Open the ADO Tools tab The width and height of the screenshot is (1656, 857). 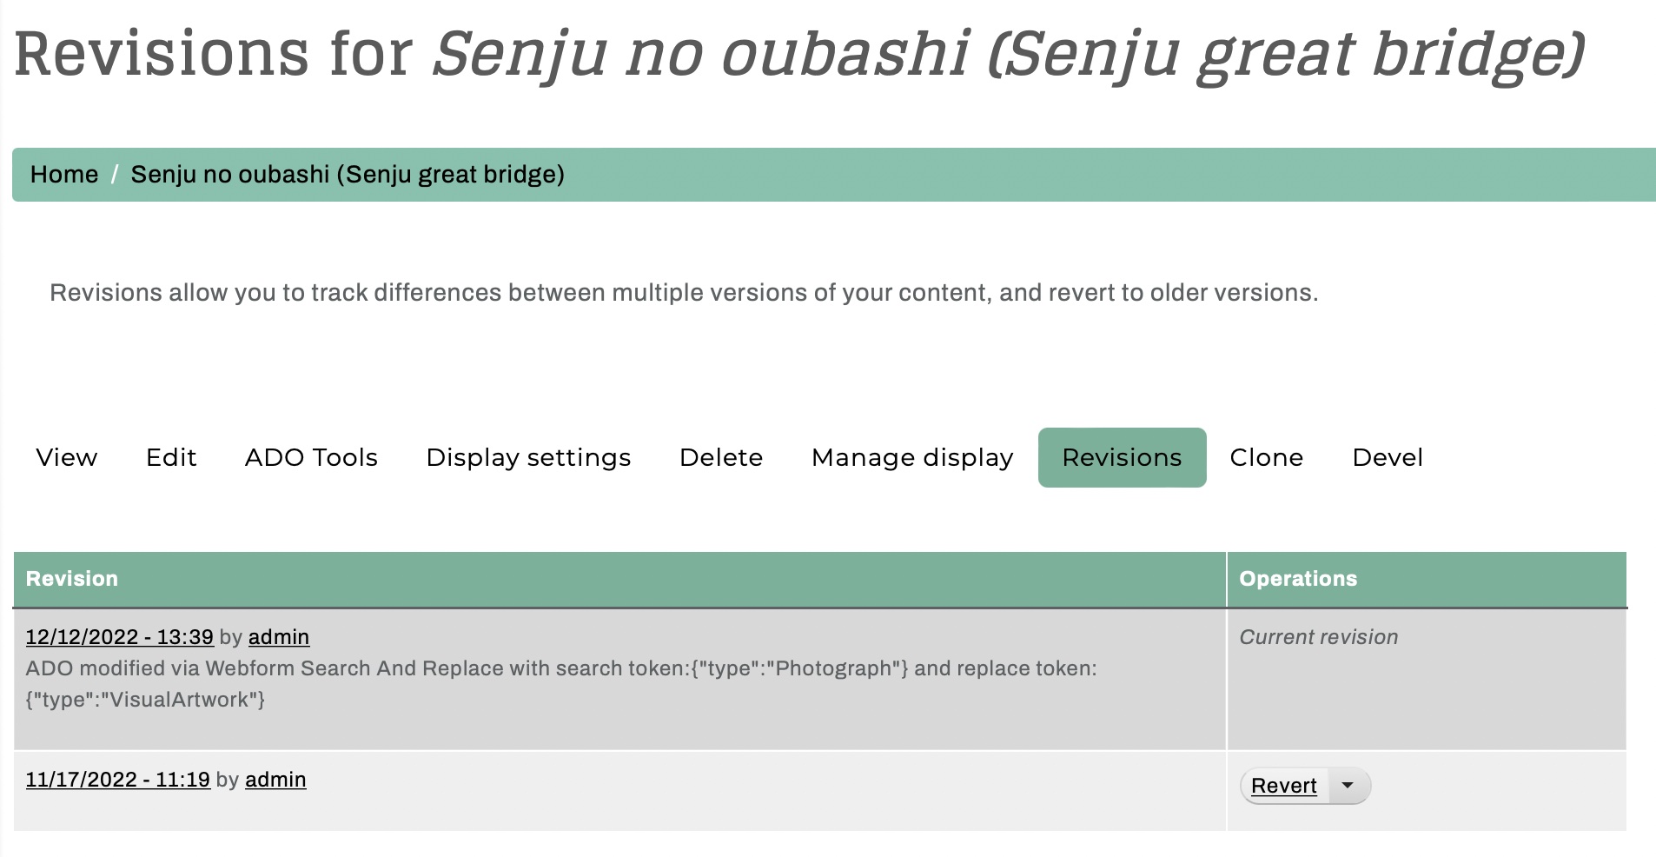tap(311, 457)
